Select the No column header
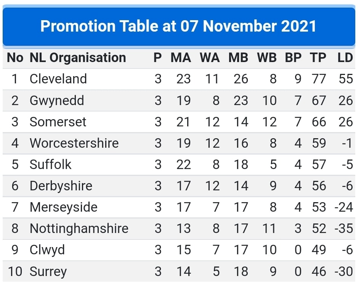Image resolution: width=361 pixels, height=284 pixels. 15,57
